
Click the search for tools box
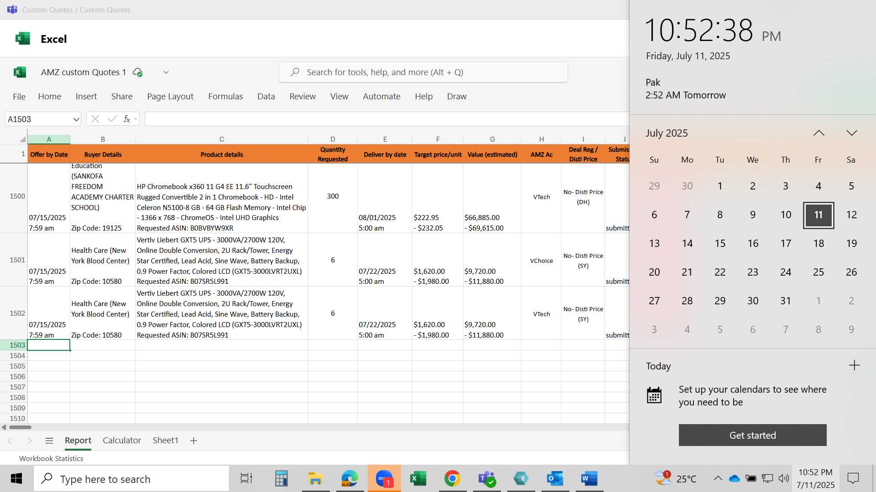[x=423, y=72]
